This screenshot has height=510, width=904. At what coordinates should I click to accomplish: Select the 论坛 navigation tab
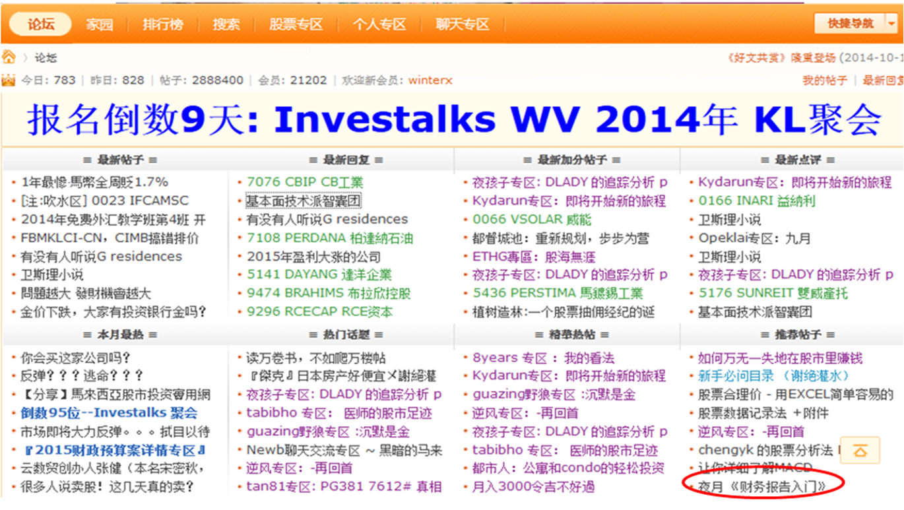41,24
